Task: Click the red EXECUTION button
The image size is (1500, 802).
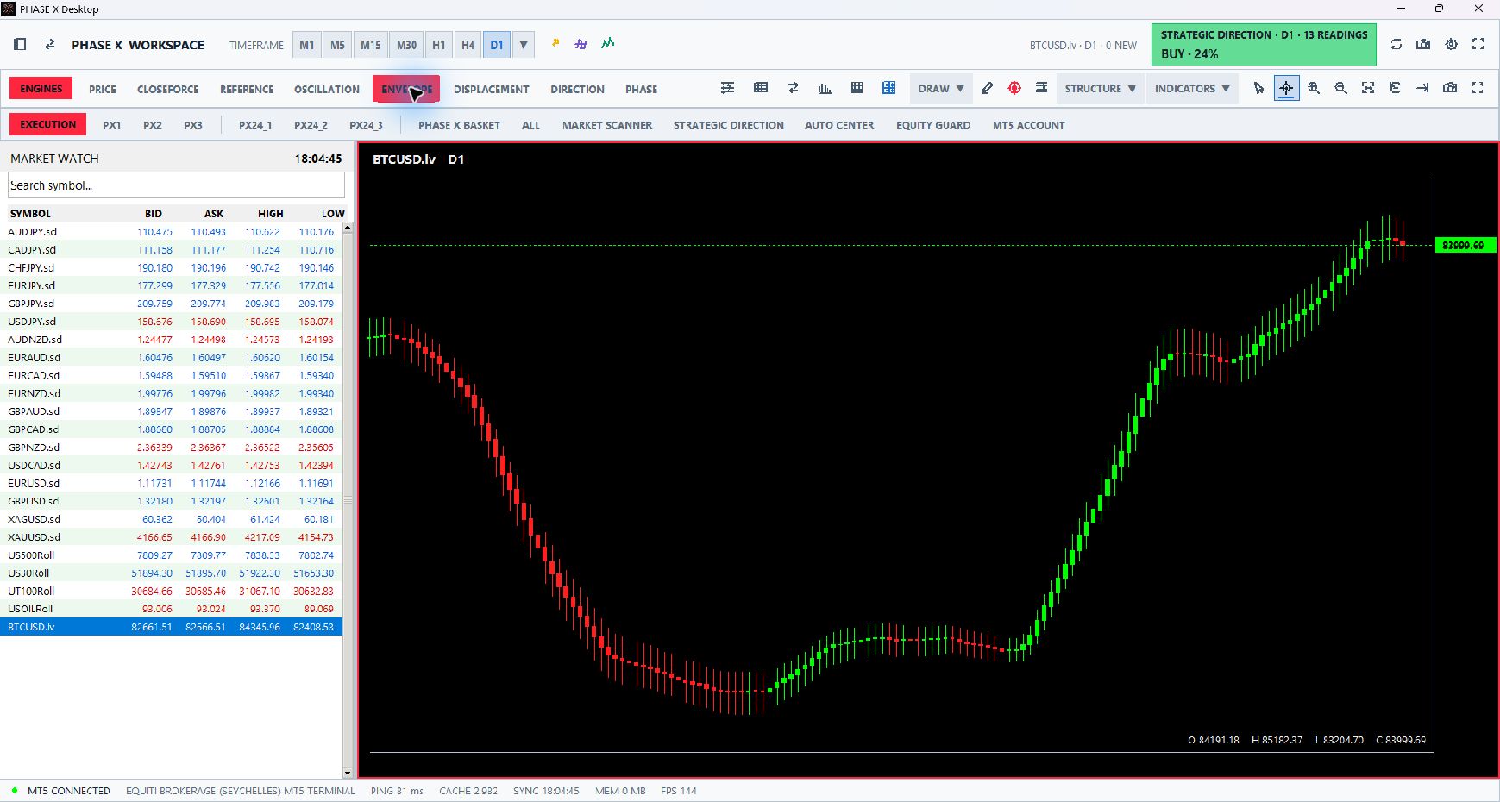Action: click(48, 124)
